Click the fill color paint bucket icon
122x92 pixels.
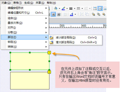point(56,8)
